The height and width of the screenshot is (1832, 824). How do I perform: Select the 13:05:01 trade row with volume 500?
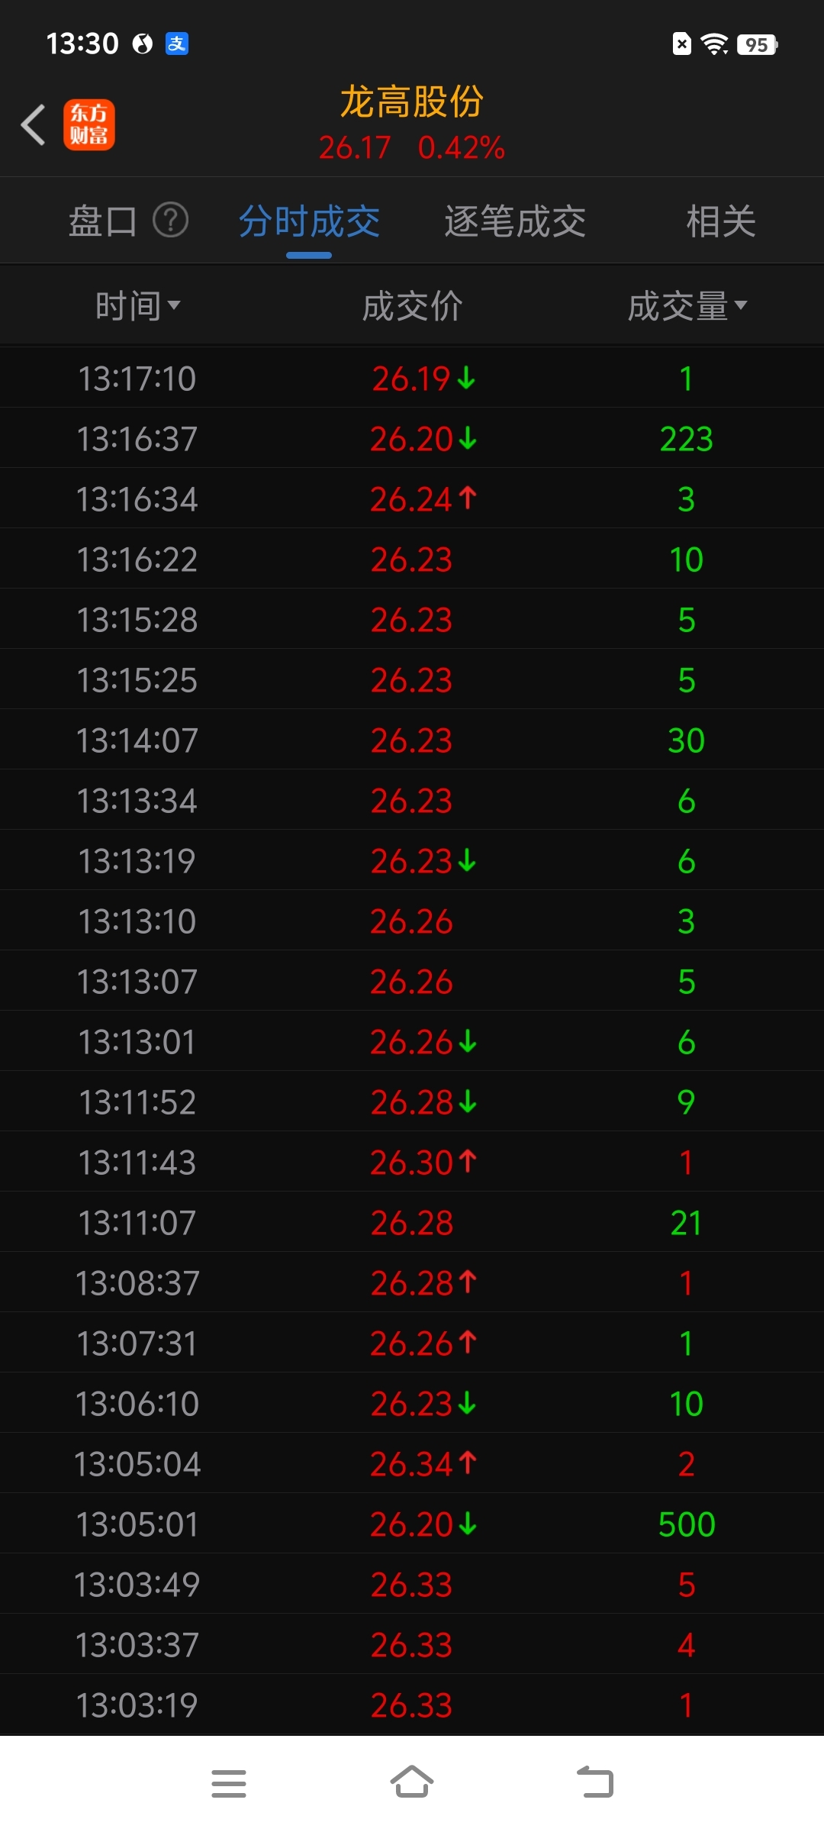[412, 1524]
